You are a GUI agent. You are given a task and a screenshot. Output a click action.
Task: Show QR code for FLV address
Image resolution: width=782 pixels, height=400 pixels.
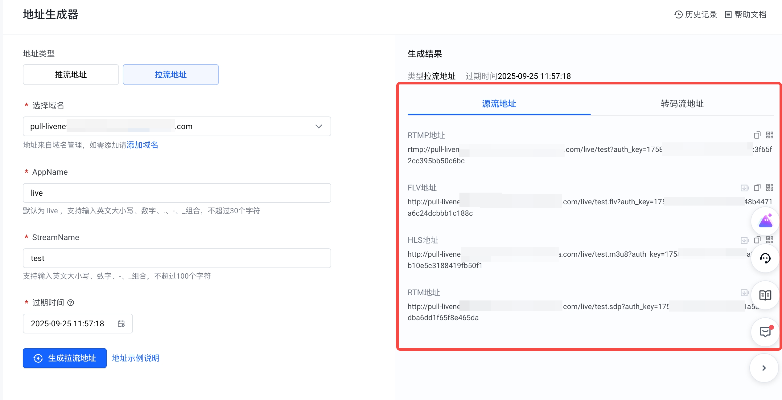[770, 188]
